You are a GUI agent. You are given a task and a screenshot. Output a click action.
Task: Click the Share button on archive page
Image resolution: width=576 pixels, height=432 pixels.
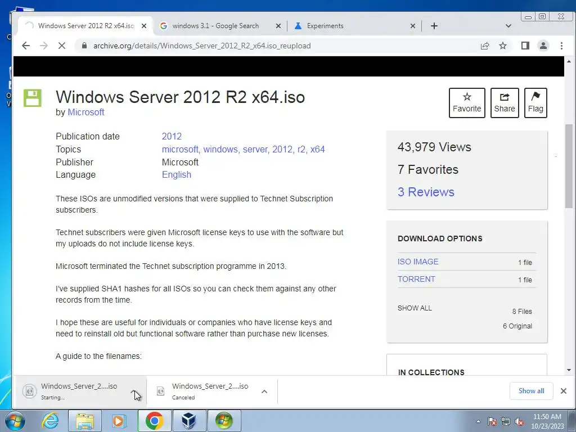[505, 103]
